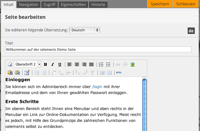
Task: Click the insert image icon
Action: [133, 65]
